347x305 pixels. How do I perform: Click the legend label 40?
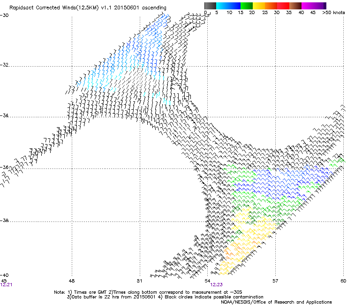pos(301,13)
